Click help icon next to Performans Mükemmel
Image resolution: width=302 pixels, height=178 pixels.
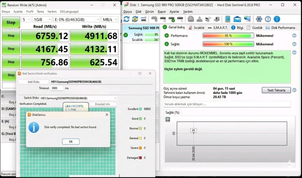point(294,36)
